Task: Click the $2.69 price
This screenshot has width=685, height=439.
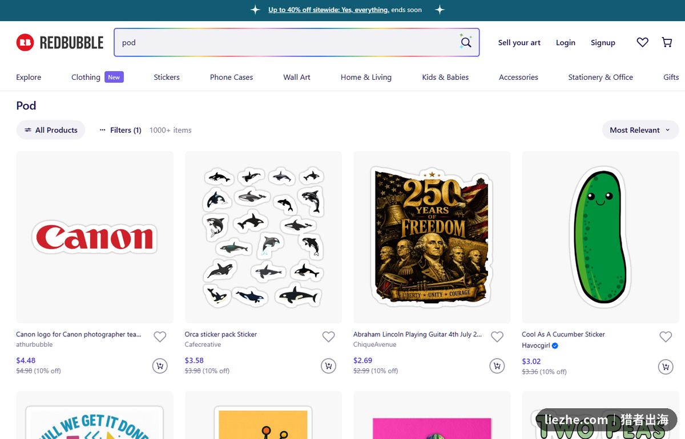Action: pyautogui.click(x=363, y=360)
